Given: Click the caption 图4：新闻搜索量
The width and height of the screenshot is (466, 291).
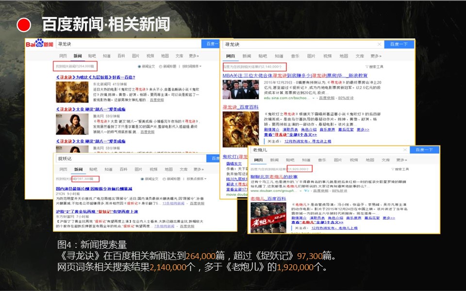Looking at the screenshot, I should pos(92,244).
